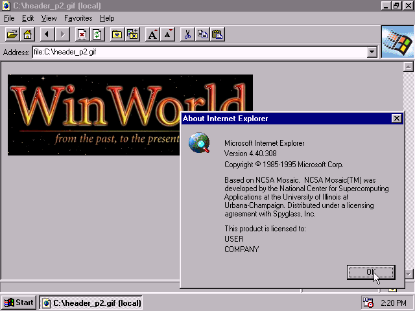
Task: Go to the Home page icon
Action: (x=27, y=34)
